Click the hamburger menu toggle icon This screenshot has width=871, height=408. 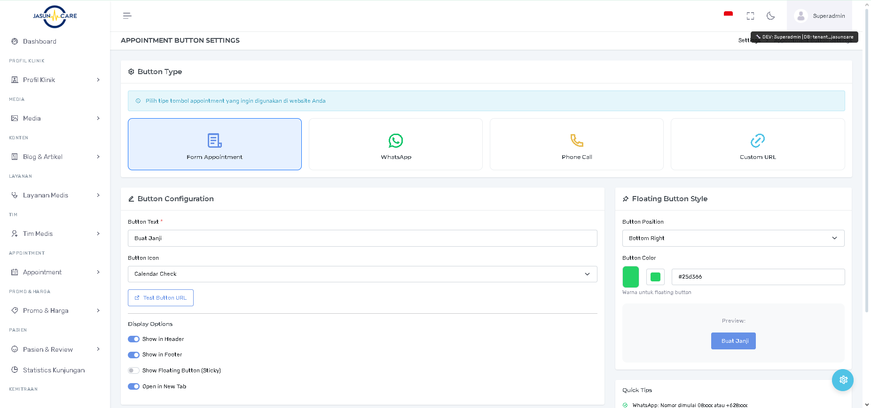click(x=127, y=16)
